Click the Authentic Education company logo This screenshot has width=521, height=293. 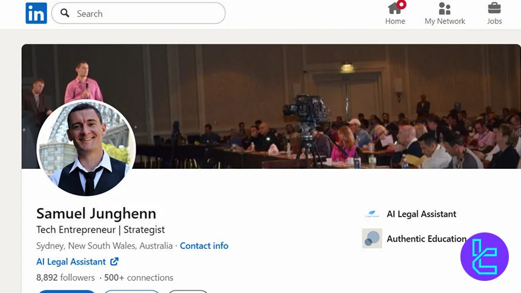[x=371, y=238]
